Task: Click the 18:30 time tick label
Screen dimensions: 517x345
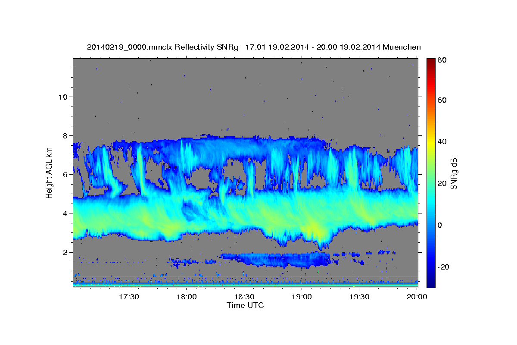Action: coord(244,297)
